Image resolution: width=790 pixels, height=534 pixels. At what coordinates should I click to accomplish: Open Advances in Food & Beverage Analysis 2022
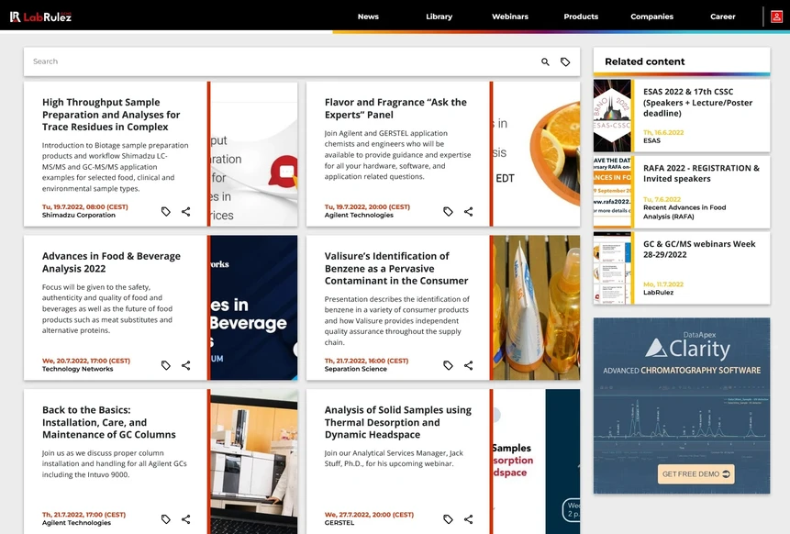[111, 262]
